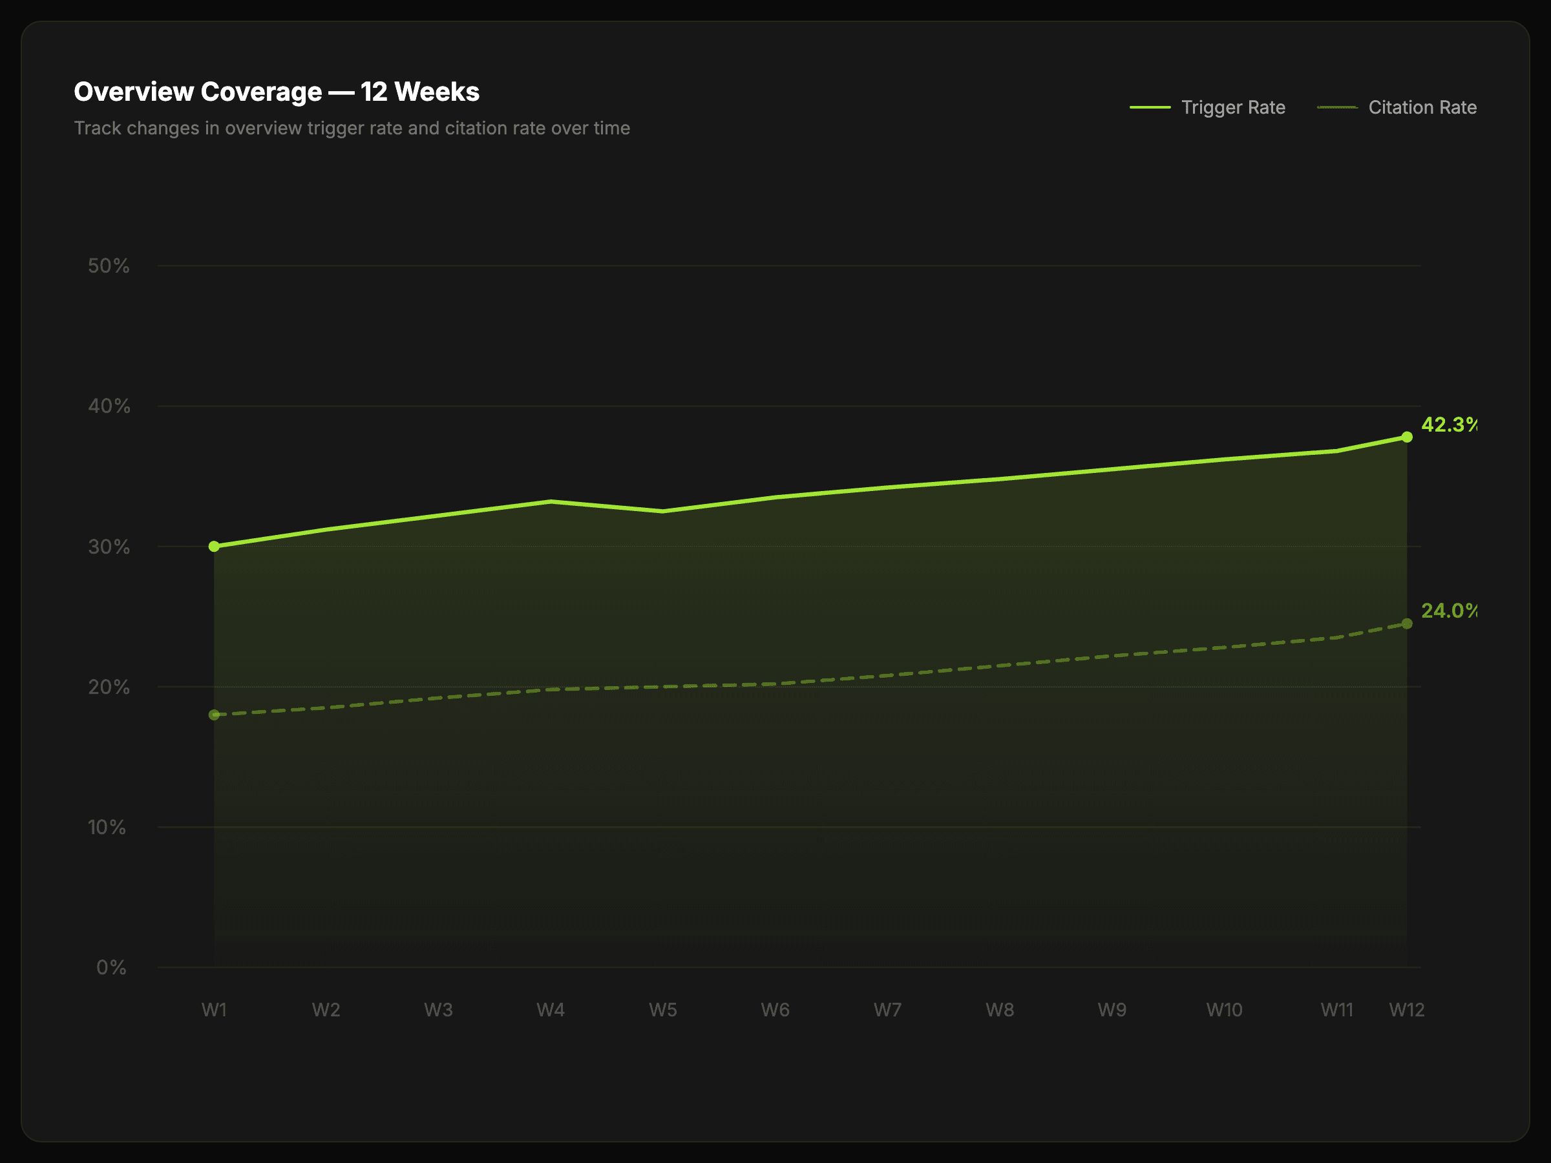Select the W4 axis label
This screenshot has height=1163, width=1551.
[551, 1009]
